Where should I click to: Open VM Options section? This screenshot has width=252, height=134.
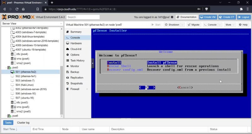click(x=78, y=55)
